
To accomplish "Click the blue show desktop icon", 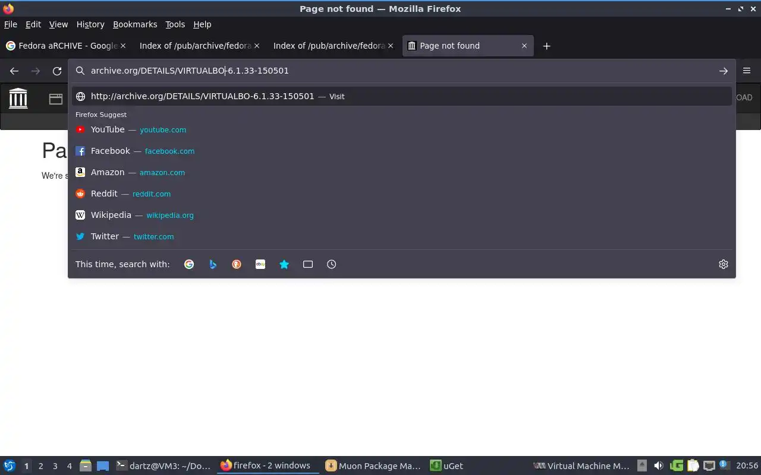I will point(103,466).
